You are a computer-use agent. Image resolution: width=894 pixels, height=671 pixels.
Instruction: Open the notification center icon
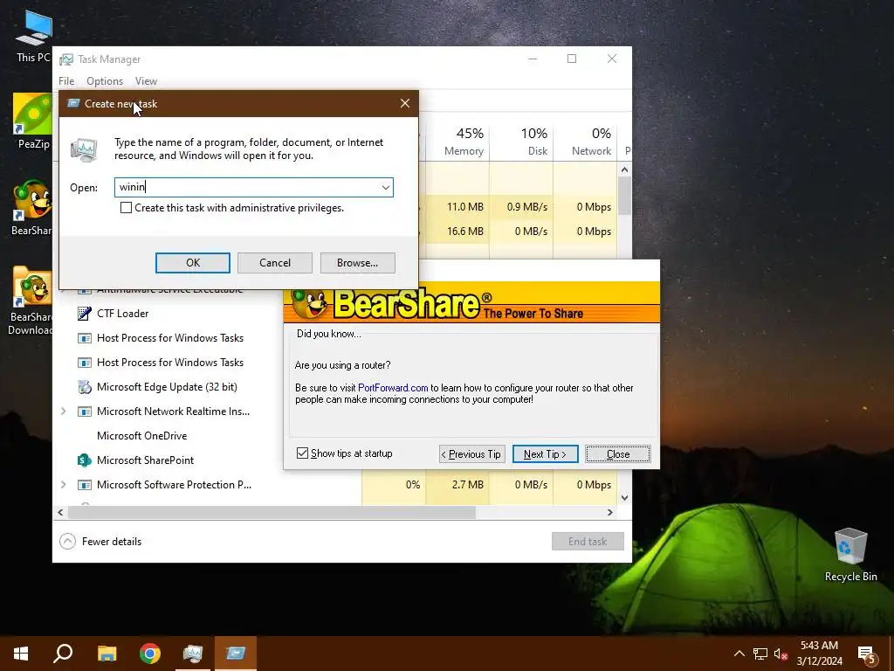867,654
